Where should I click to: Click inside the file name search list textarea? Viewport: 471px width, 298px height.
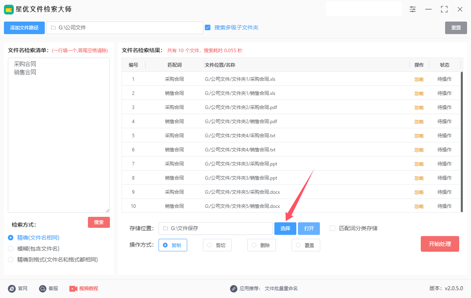(x=59, y=135)
